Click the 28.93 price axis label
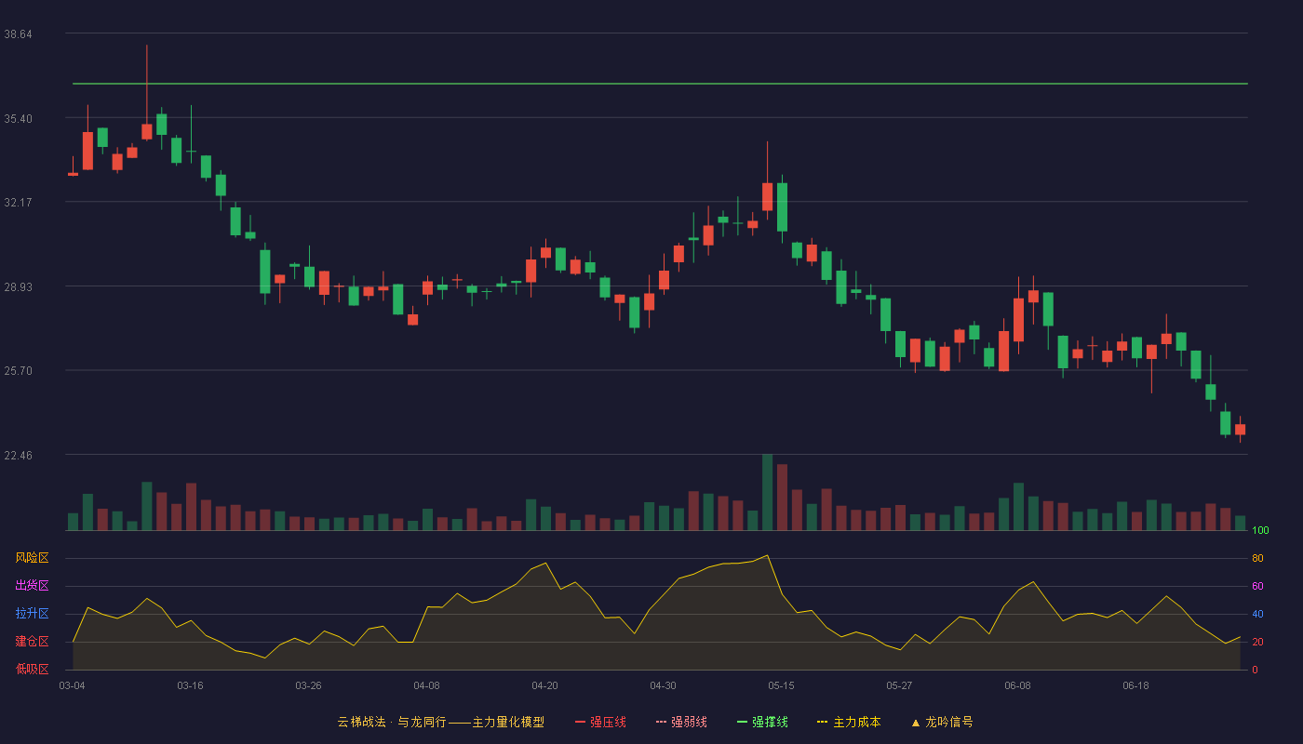This screenshot has width=1303, height=744. [x=19, y=286]
